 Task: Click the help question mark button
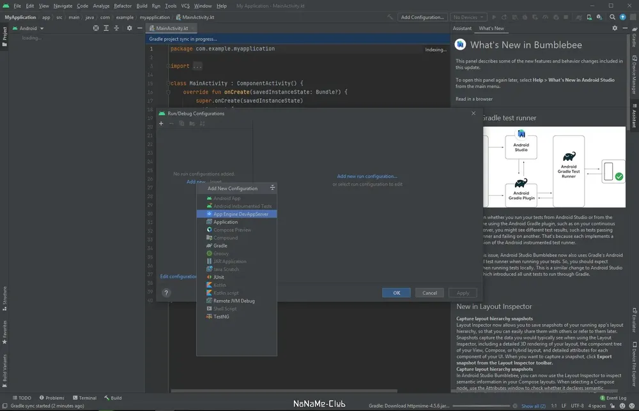coord(166,292)
